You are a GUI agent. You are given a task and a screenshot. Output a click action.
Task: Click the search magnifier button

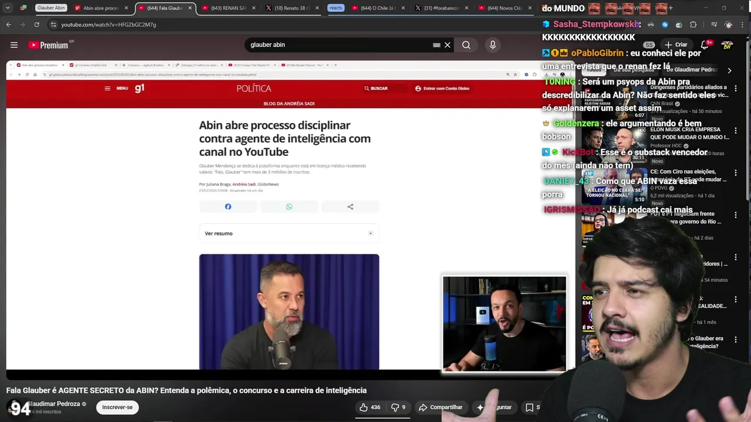pyautogui.click(x=466, y=45)
